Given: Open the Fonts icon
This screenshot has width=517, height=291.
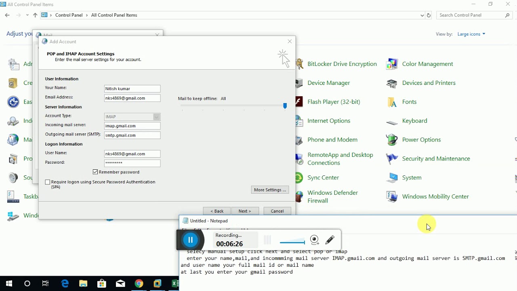Looking at the screenshot, I should point(392,102).
